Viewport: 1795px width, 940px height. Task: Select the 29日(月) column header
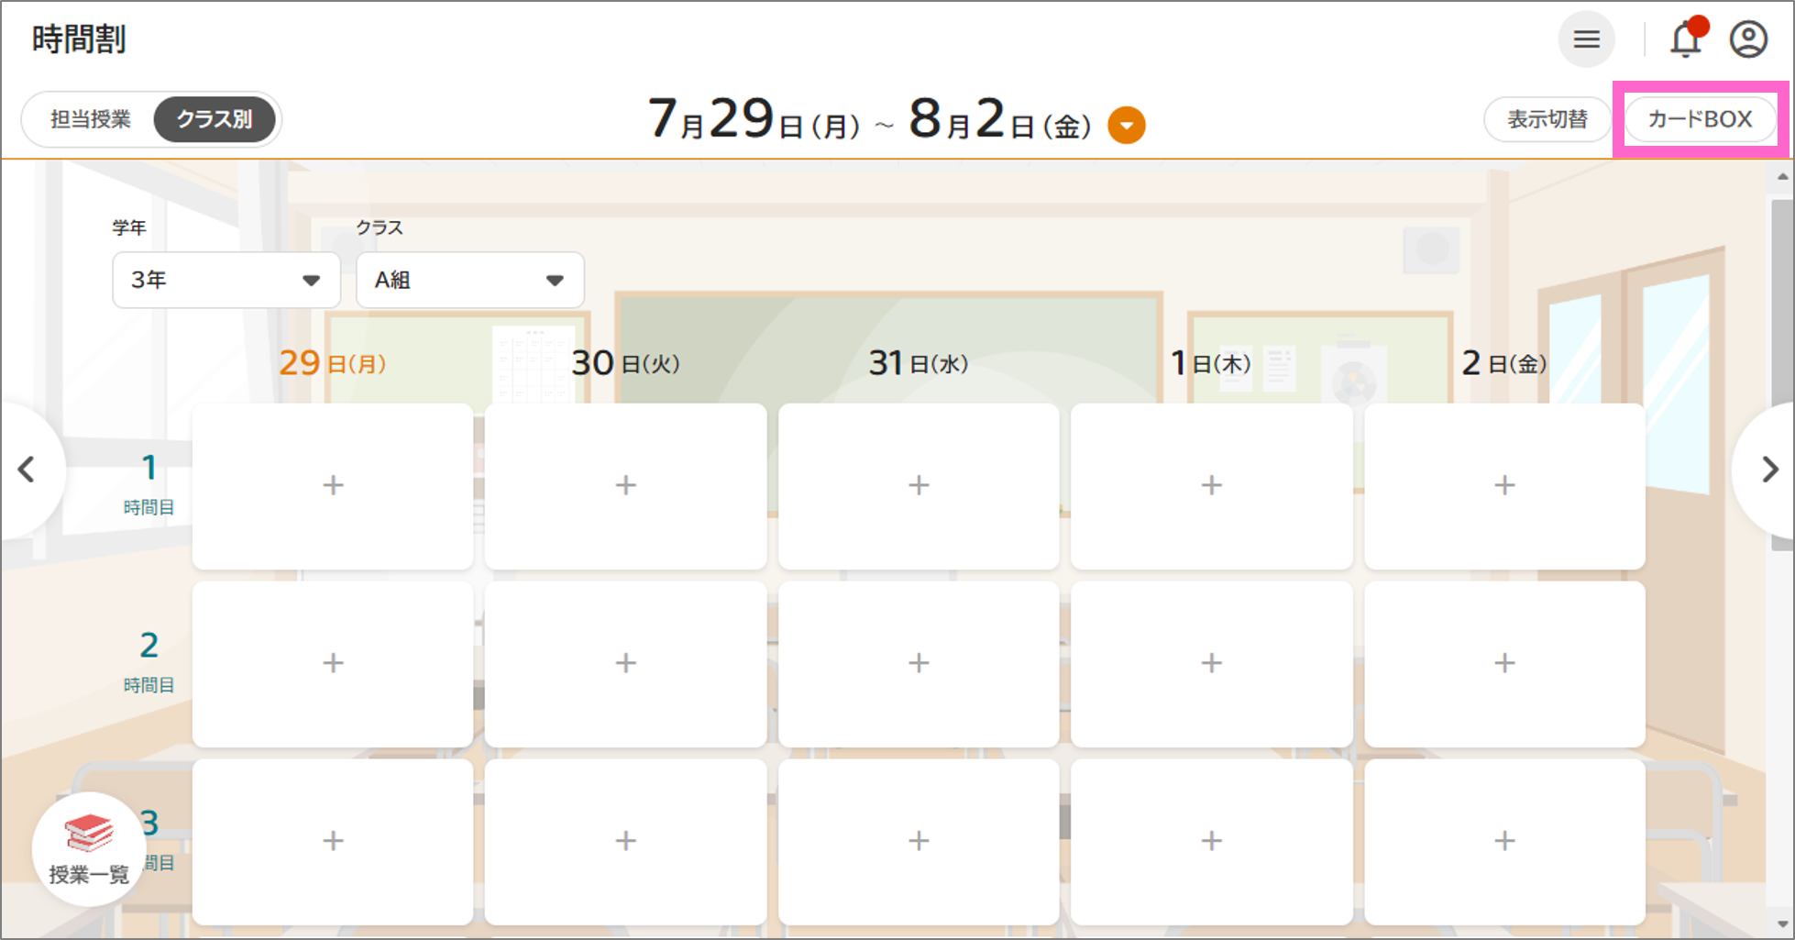click(332, 363)
